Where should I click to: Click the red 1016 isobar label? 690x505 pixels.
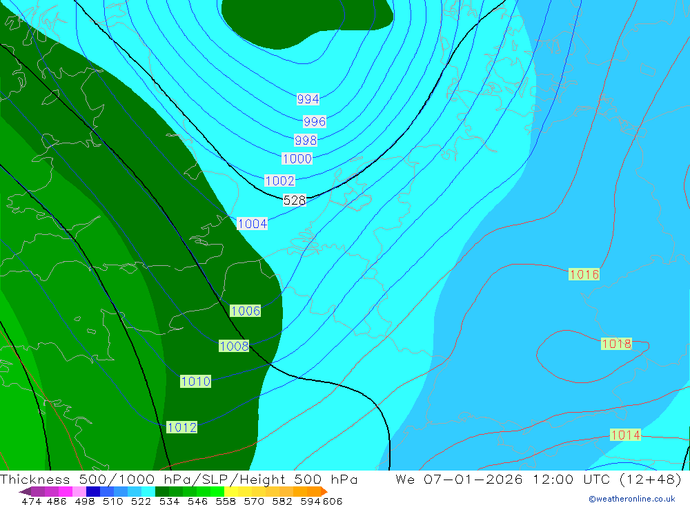pos(584,274)
